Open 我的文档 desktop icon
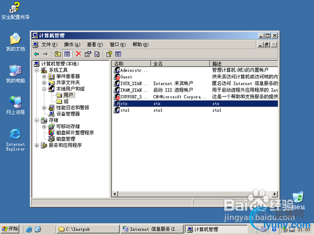 (15, 42)
